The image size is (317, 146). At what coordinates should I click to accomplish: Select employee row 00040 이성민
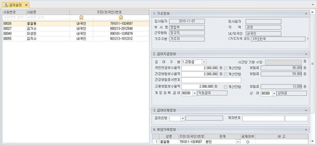pos(76,33)
